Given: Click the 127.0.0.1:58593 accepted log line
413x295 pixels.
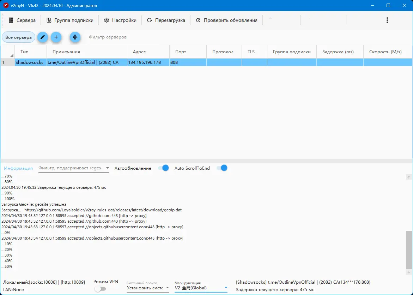Looking at the screenshot, I should [x=74, y=216].
